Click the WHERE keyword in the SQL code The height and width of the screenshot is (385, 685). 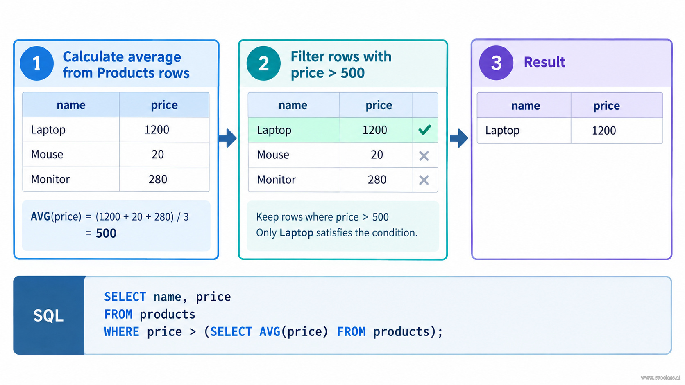pos(122,331)
